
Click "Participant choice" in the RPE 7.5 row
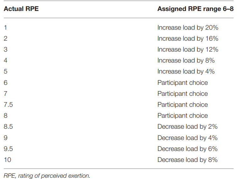(x=182, y=105)
